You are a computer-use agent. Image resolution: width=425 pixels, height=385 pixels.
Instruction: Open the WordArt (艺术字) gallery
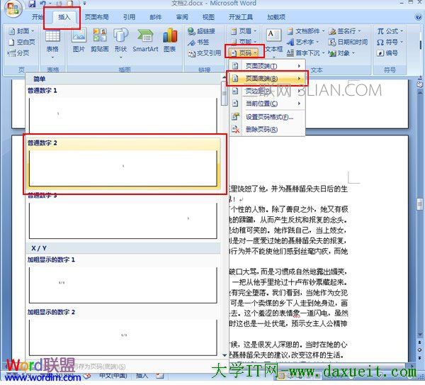click(x=302, y=42)
